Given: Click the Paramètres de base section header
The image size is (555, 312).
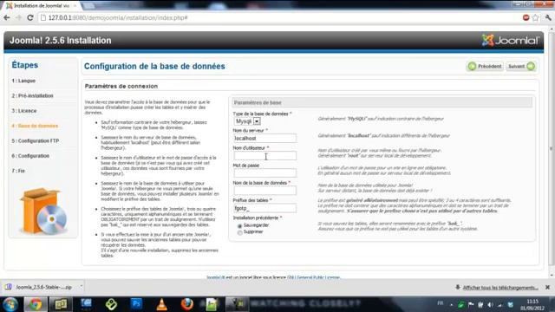Looking at the screenshot, I should click(x=382, y=102).
